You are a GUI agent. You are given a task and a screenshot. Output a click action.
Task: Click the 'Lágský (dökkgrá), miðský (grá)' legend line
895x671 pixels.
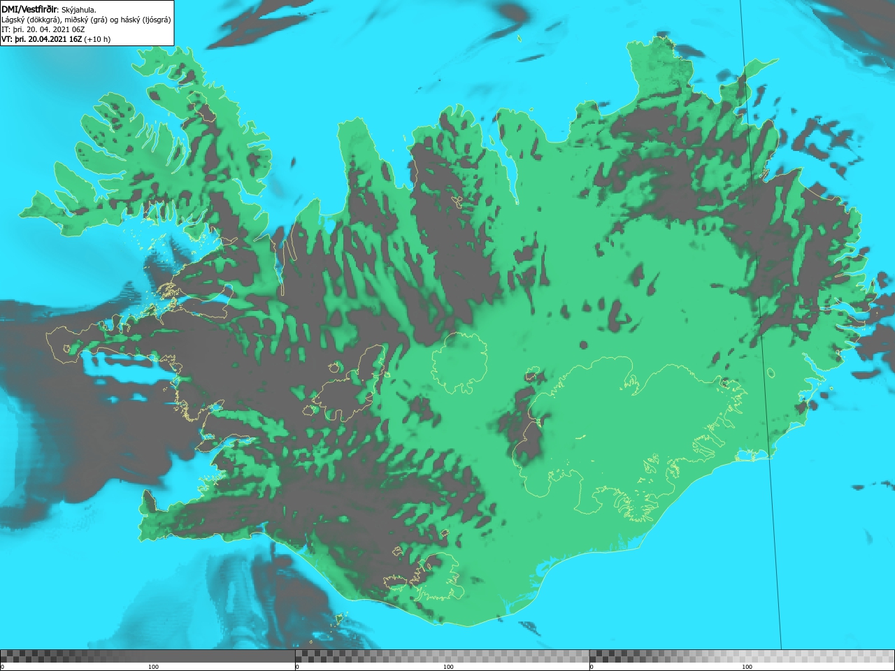86,20
